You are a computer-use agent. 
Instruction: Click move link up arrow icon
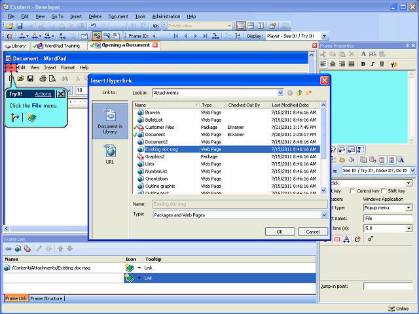point(60,249)
